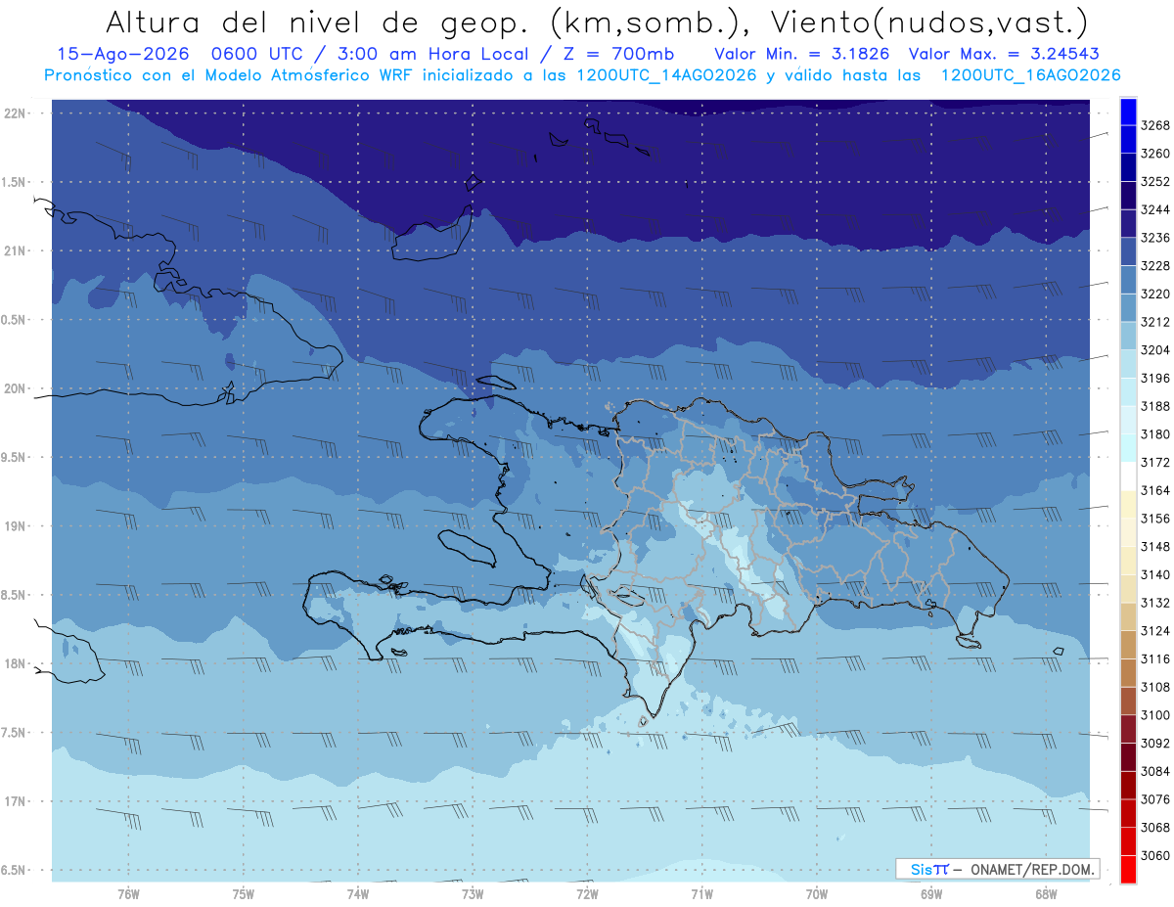Pick the legend swatch between 3260 and 3268
Viewport: 1174px width, 907px height.
1128,139
